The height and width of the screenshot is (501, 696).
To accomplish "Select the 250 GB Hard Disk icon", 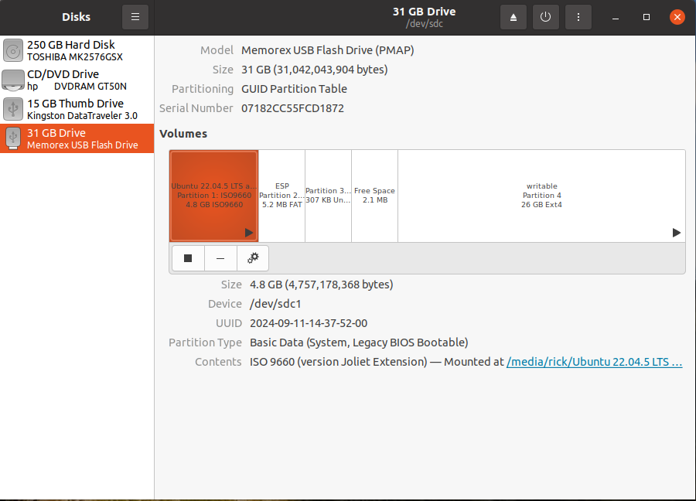I will click(13, 51).
